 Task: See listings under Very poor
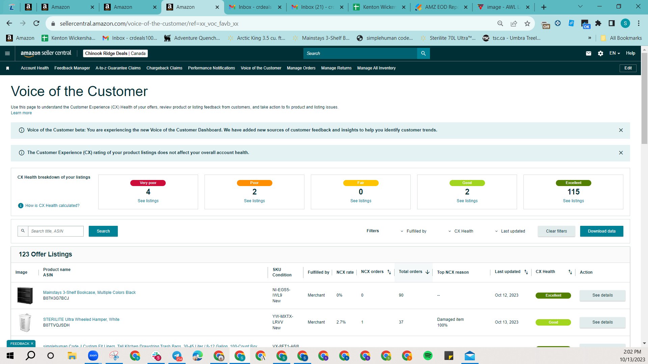[x=148, y=201]
